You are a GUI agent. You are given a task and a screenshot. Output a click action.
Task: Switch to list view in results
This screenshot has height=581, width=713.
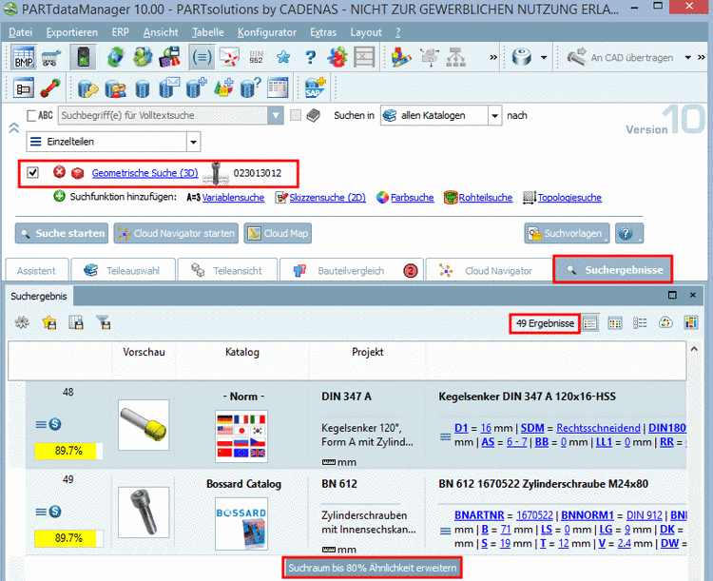pyautogui.click(x=590, y=323)
